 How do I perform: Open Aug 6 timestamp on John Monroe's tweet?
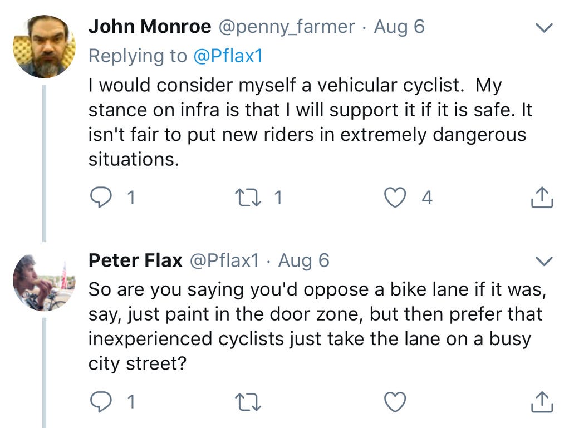399,27
